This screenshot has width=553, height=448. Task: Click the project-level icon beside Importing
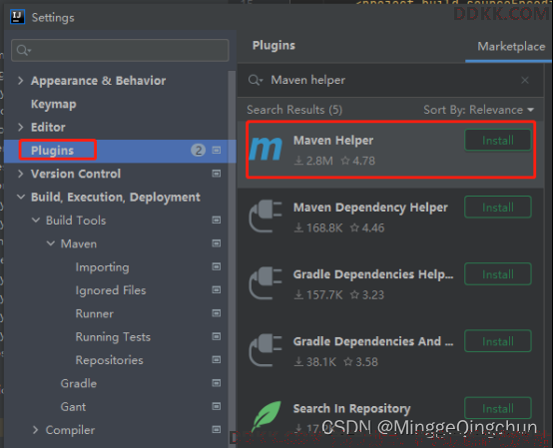pos(217,266)
